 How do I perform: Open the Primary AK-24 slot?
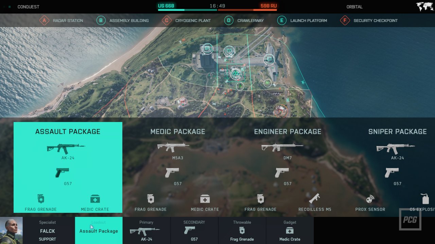146,230
